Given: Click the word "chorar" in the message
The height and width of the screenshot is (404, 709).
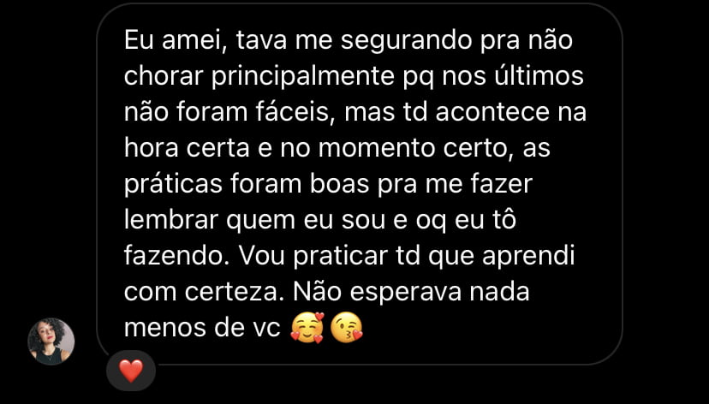Looking at the screenshot, I should (x=164, y=76).
